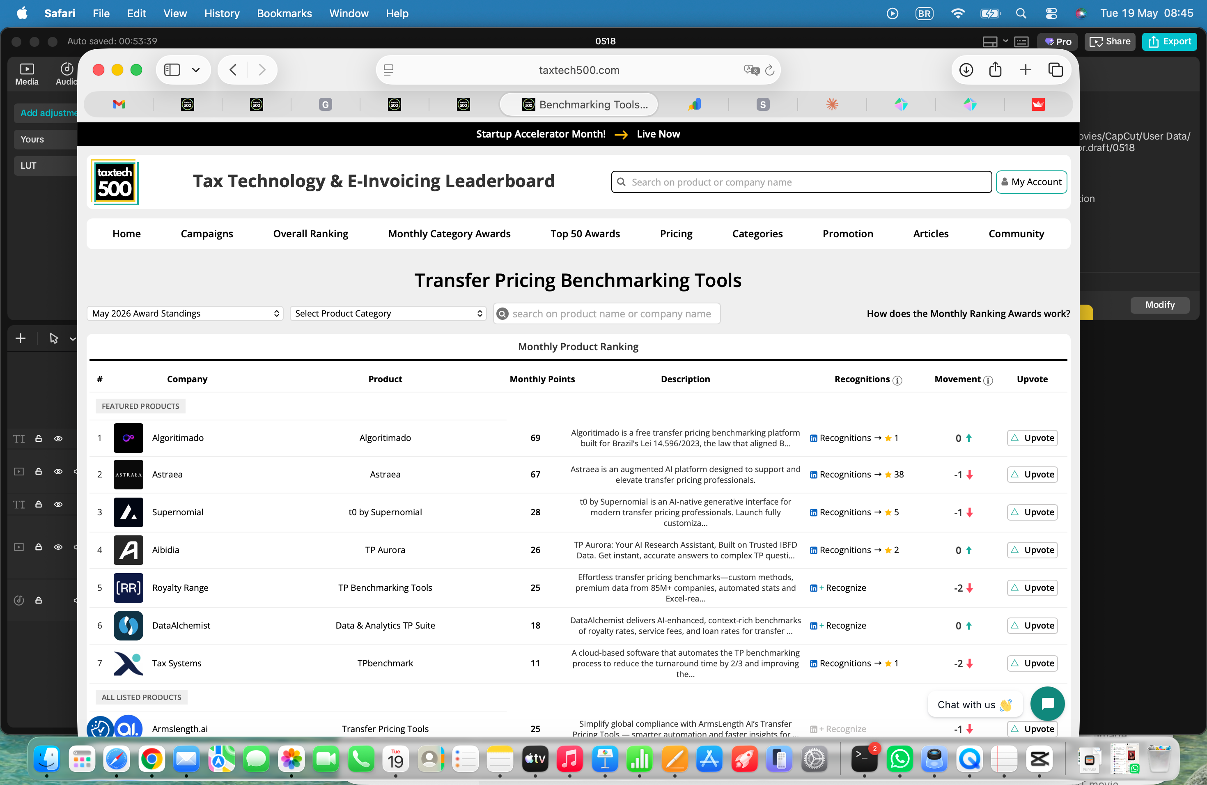Click Movement info icon in table header
1207x785 pixels.
click(x=987, y=380)
